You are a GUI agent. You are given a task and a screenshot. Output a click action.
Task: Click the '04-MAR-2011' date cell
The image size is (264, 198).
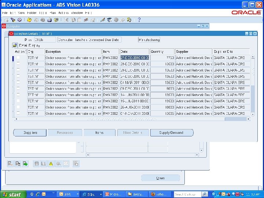coord(135,82)
